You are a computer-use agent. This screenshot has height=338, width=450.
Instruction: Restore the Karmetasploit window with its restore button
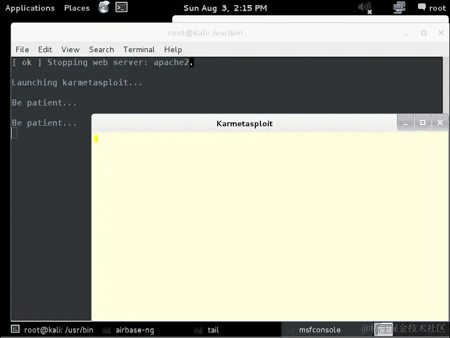[423, 122]
